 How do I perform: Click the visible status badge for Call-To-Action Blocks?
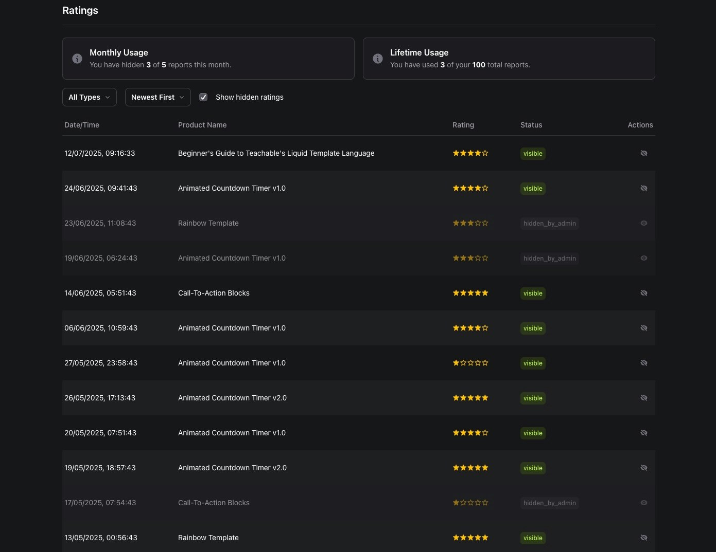(533, 293)
